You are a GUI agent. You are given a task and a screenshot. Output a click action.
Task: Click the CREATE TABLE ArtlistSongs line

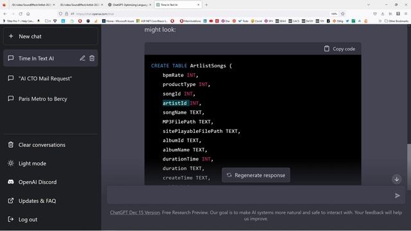(191, 65)
